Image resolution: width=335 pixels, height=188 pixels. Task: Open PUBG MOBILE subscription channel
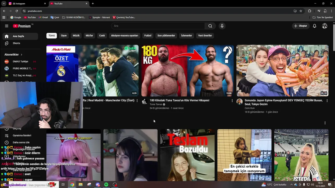(20, 68)
